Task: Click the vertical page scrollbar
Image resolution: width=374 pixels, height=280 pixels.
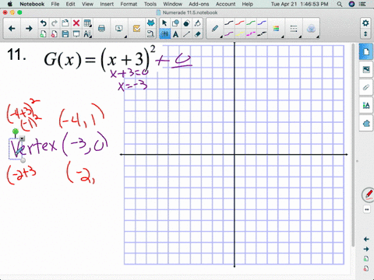Action: click(353, 145)
